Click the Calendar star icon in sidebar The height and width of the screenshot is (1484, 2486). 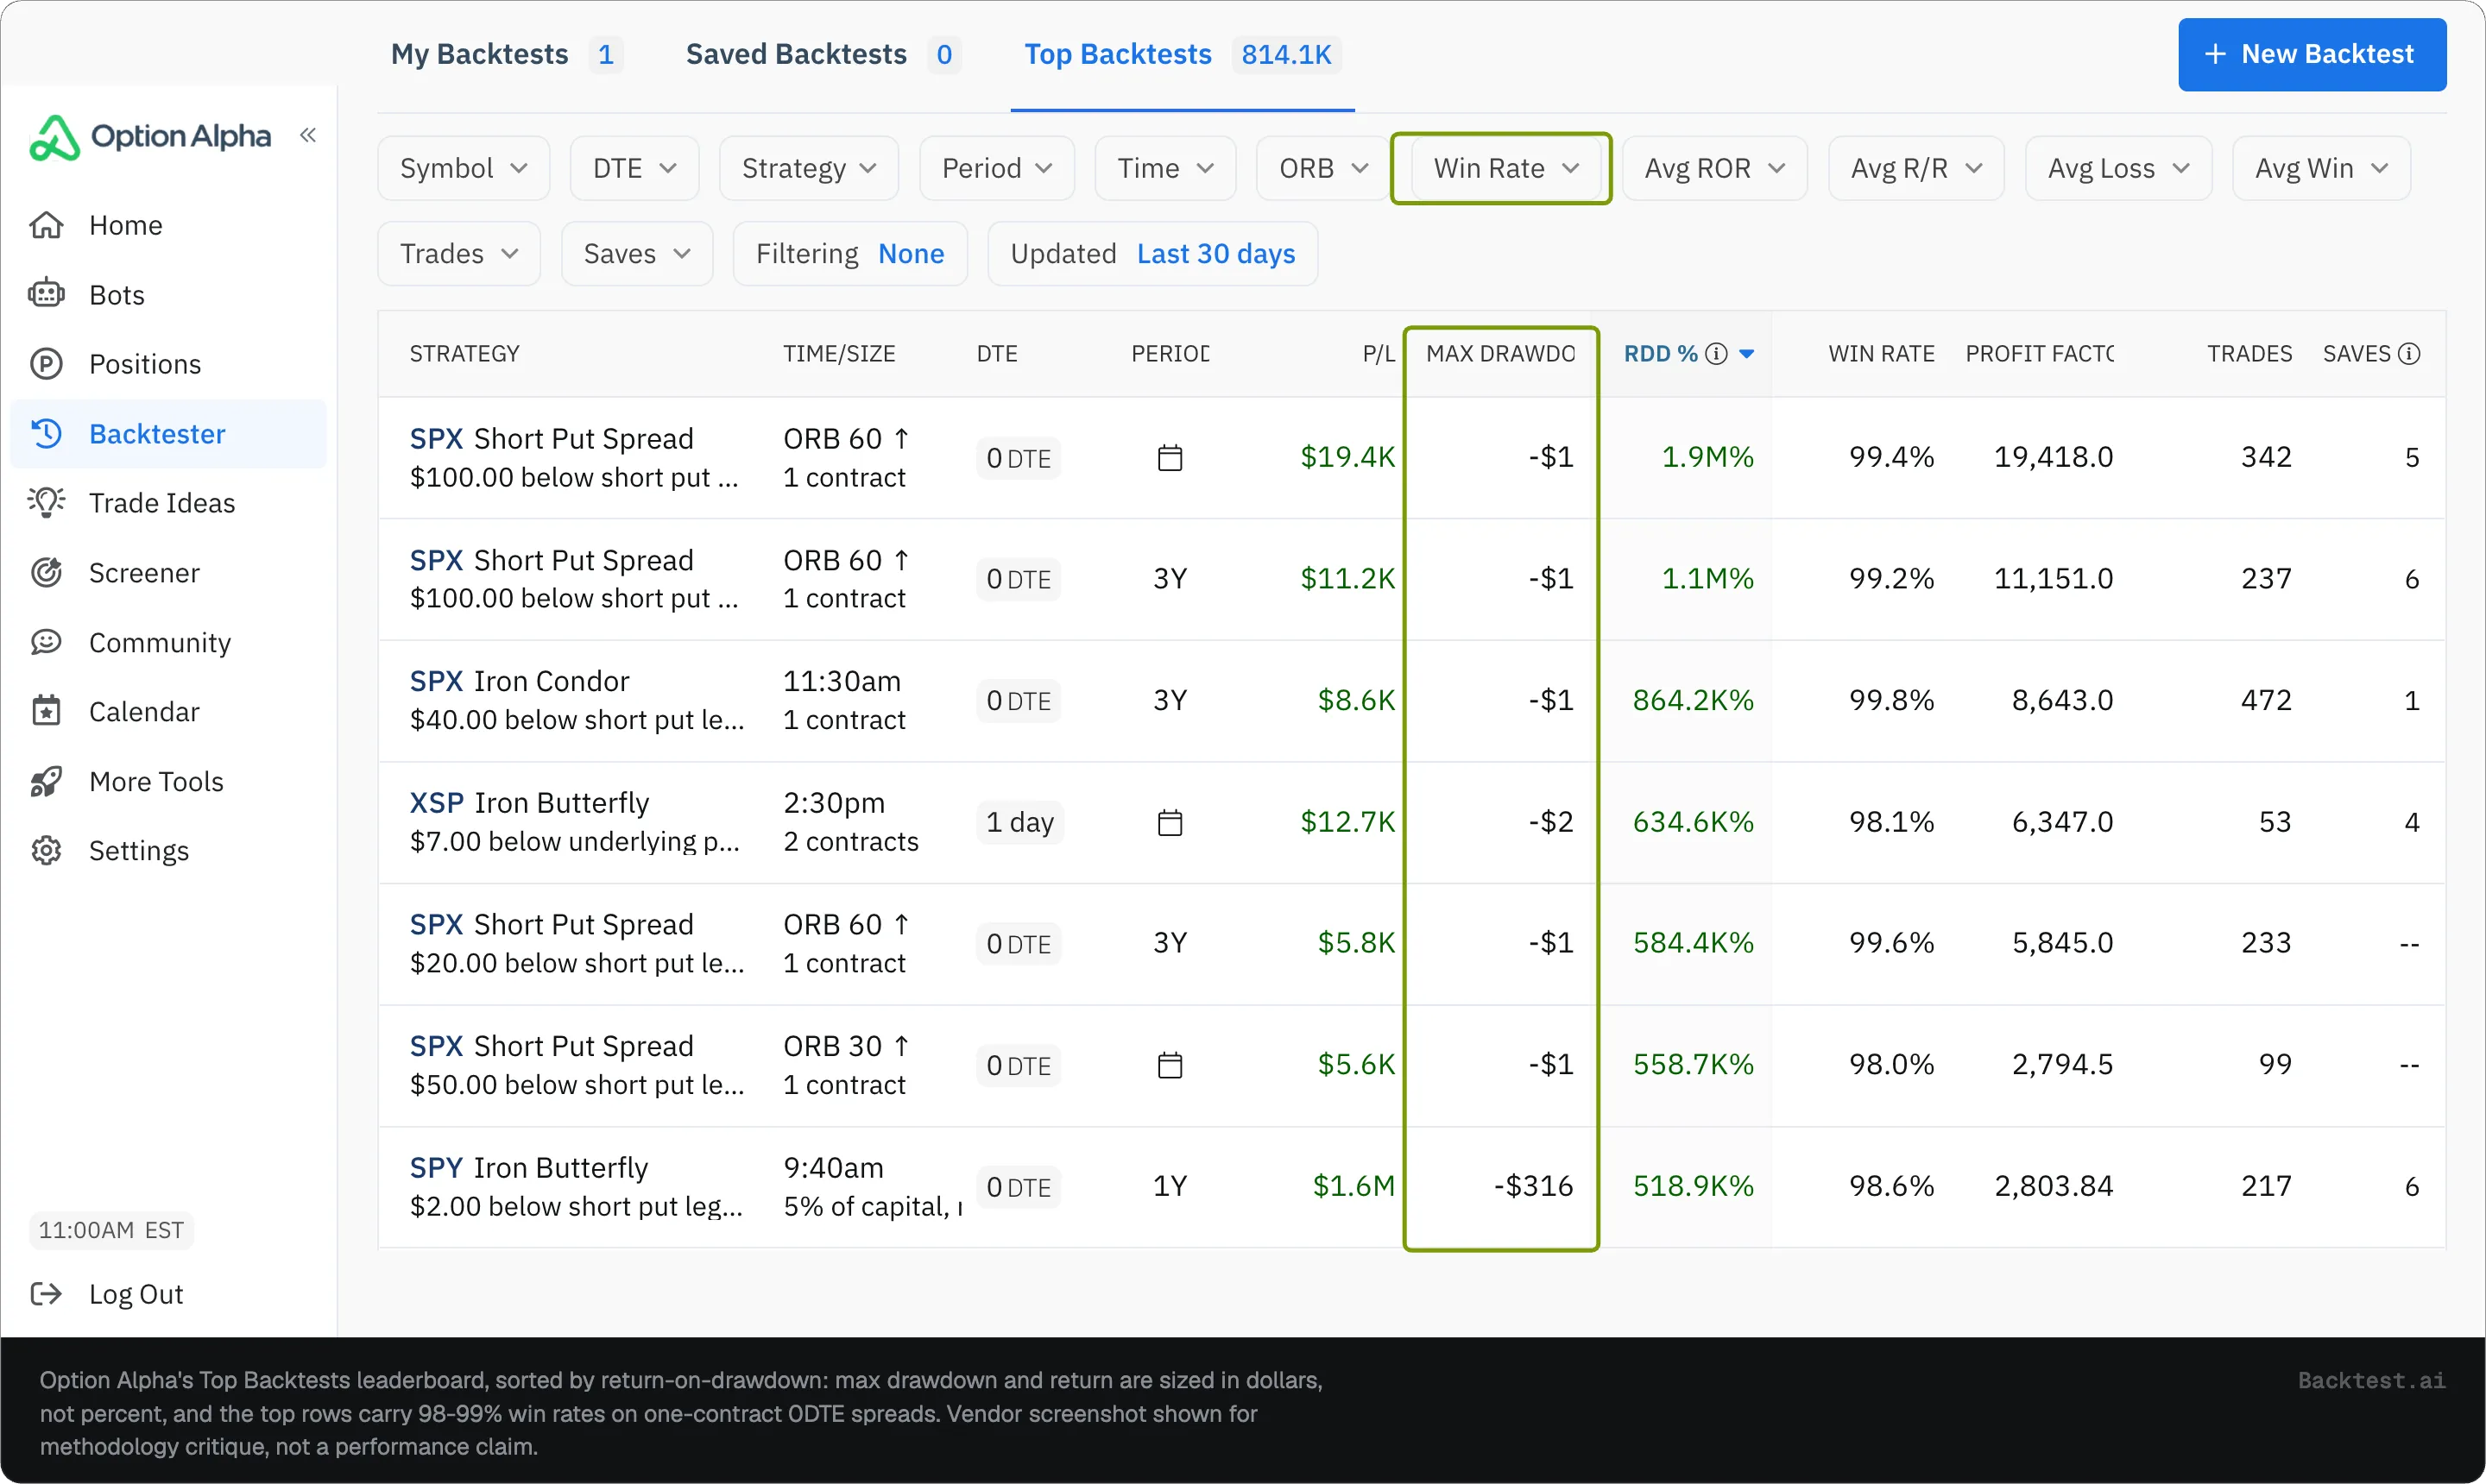[46, 711]
